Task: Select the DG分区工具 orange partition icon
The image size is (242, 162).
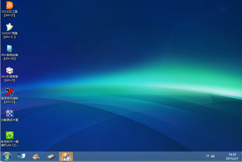Action: coord(10,5)
